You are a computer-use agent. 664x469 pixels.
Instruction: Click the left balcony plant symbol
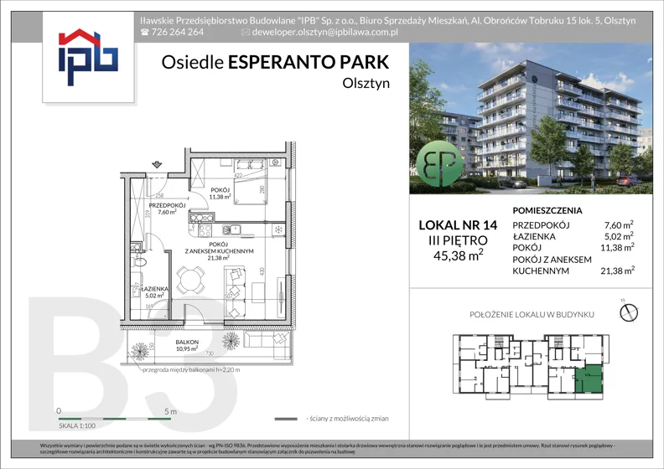coord(139,352)
